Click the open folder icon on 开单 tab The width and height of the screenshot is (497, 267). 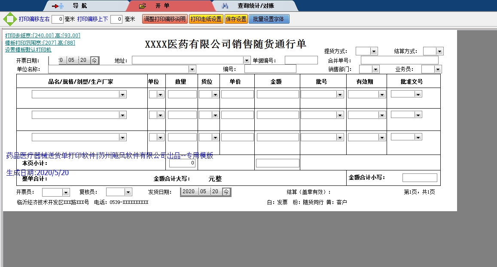143,6
